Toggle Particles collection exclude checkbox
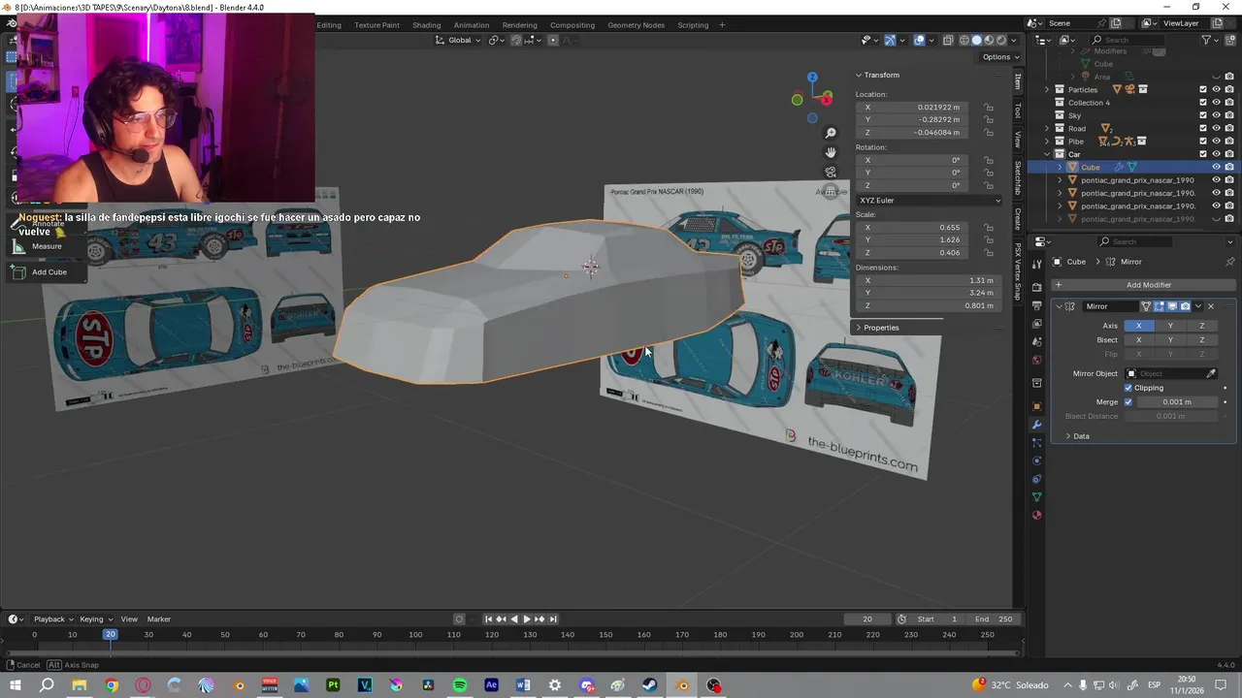1242x698 pixels. pyautogui.click(x=1203, y=89)
